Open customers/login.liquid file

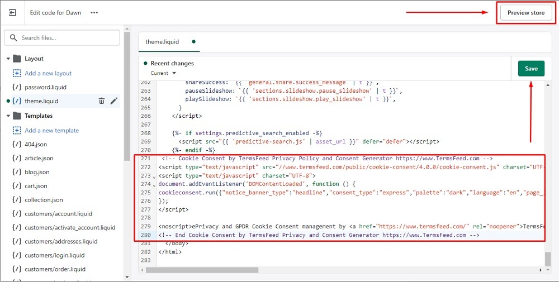pyautogui.click(x=55, y=256)
